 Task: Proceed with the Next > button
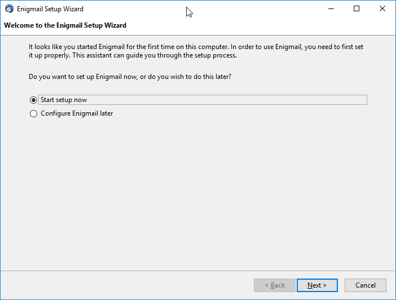(317, 285)
